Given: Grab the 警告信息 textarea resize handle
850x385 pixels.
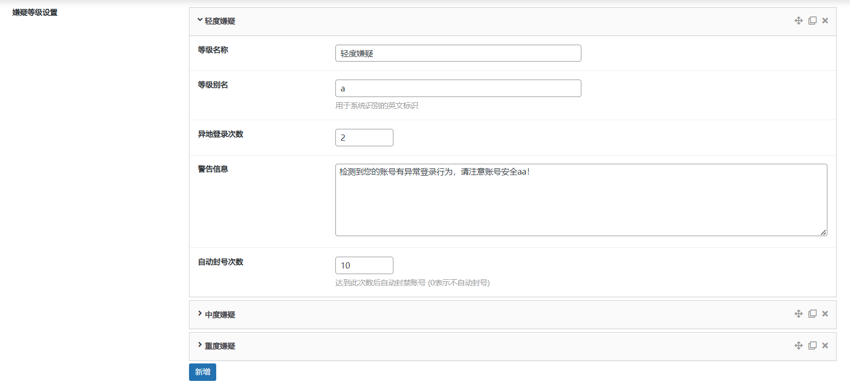Looking at the screenshot, I should (823, 233).
